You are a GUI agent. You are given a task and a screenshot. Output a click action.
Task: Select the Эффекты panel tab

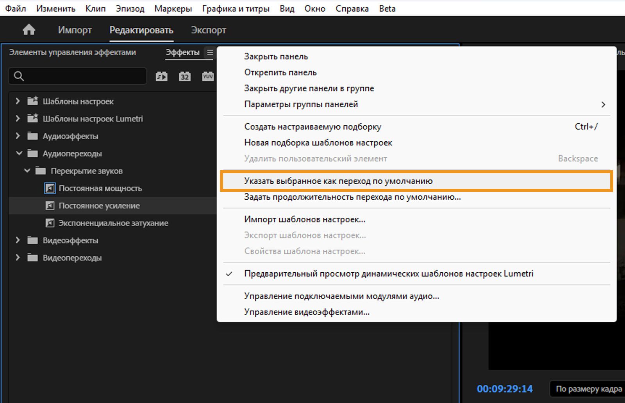182,52
